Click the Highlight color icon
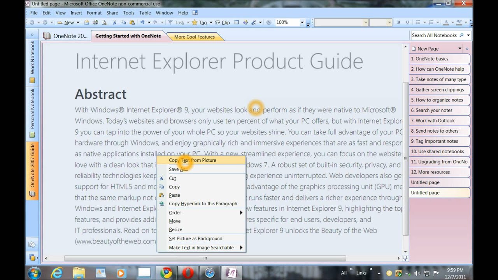This screenshot has height=280, width=498. [459, 23]
